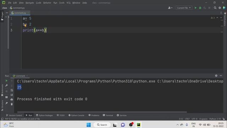This screenshot has height=128, width=227.
Task: Click the Run tool window button in the bottom bar
Action: [x=29, y=115]
